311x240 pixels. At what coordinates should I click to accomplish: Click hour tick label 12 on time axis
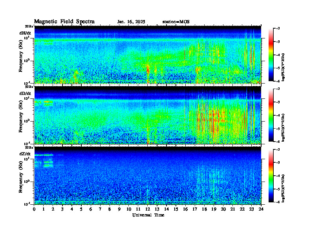point(148,209)
